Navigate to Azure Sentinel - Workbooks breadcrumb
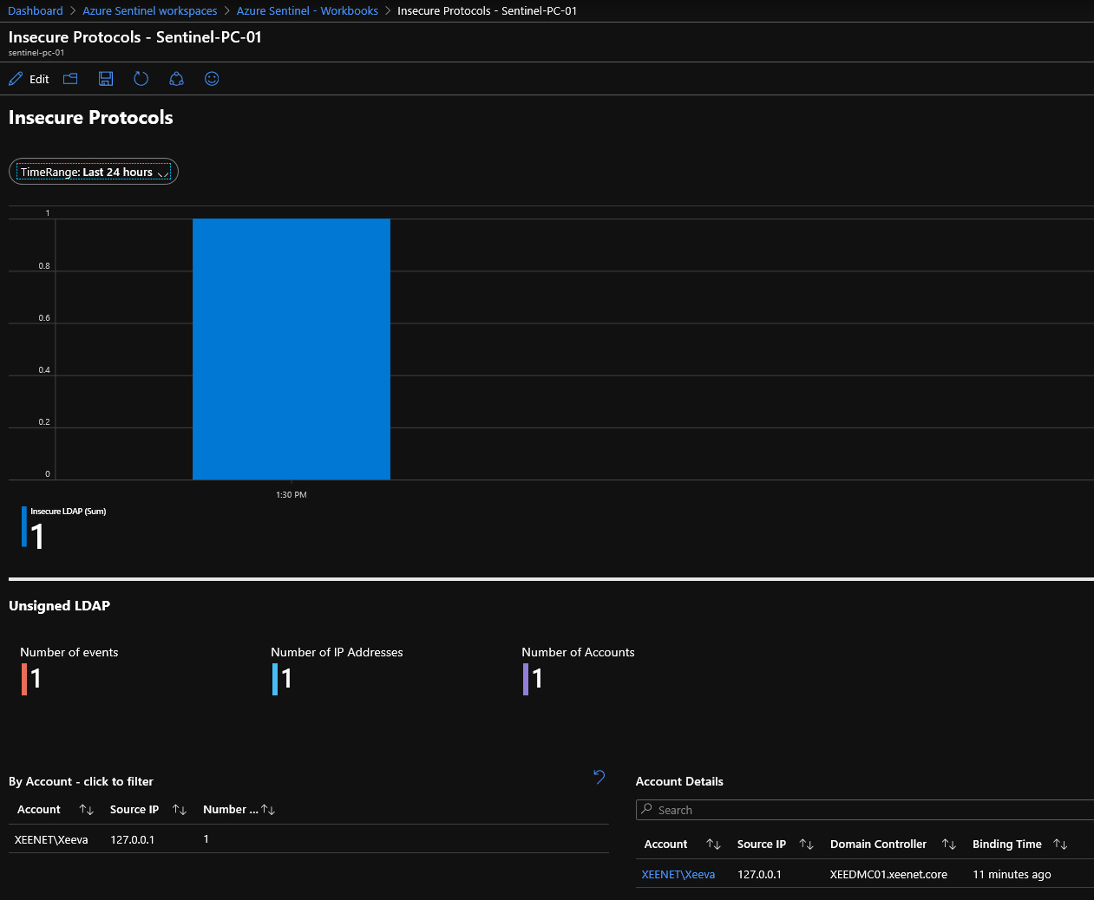1094x900 pixels. [307, 11]
